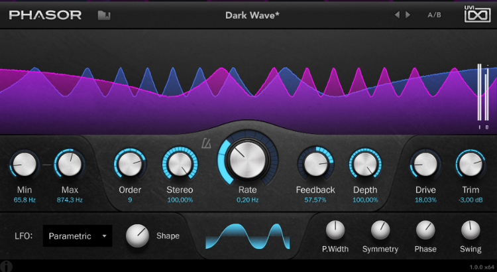Click the link line between Min and Max
Viewport: 497px width, 272px height.
tap(47, 165)
